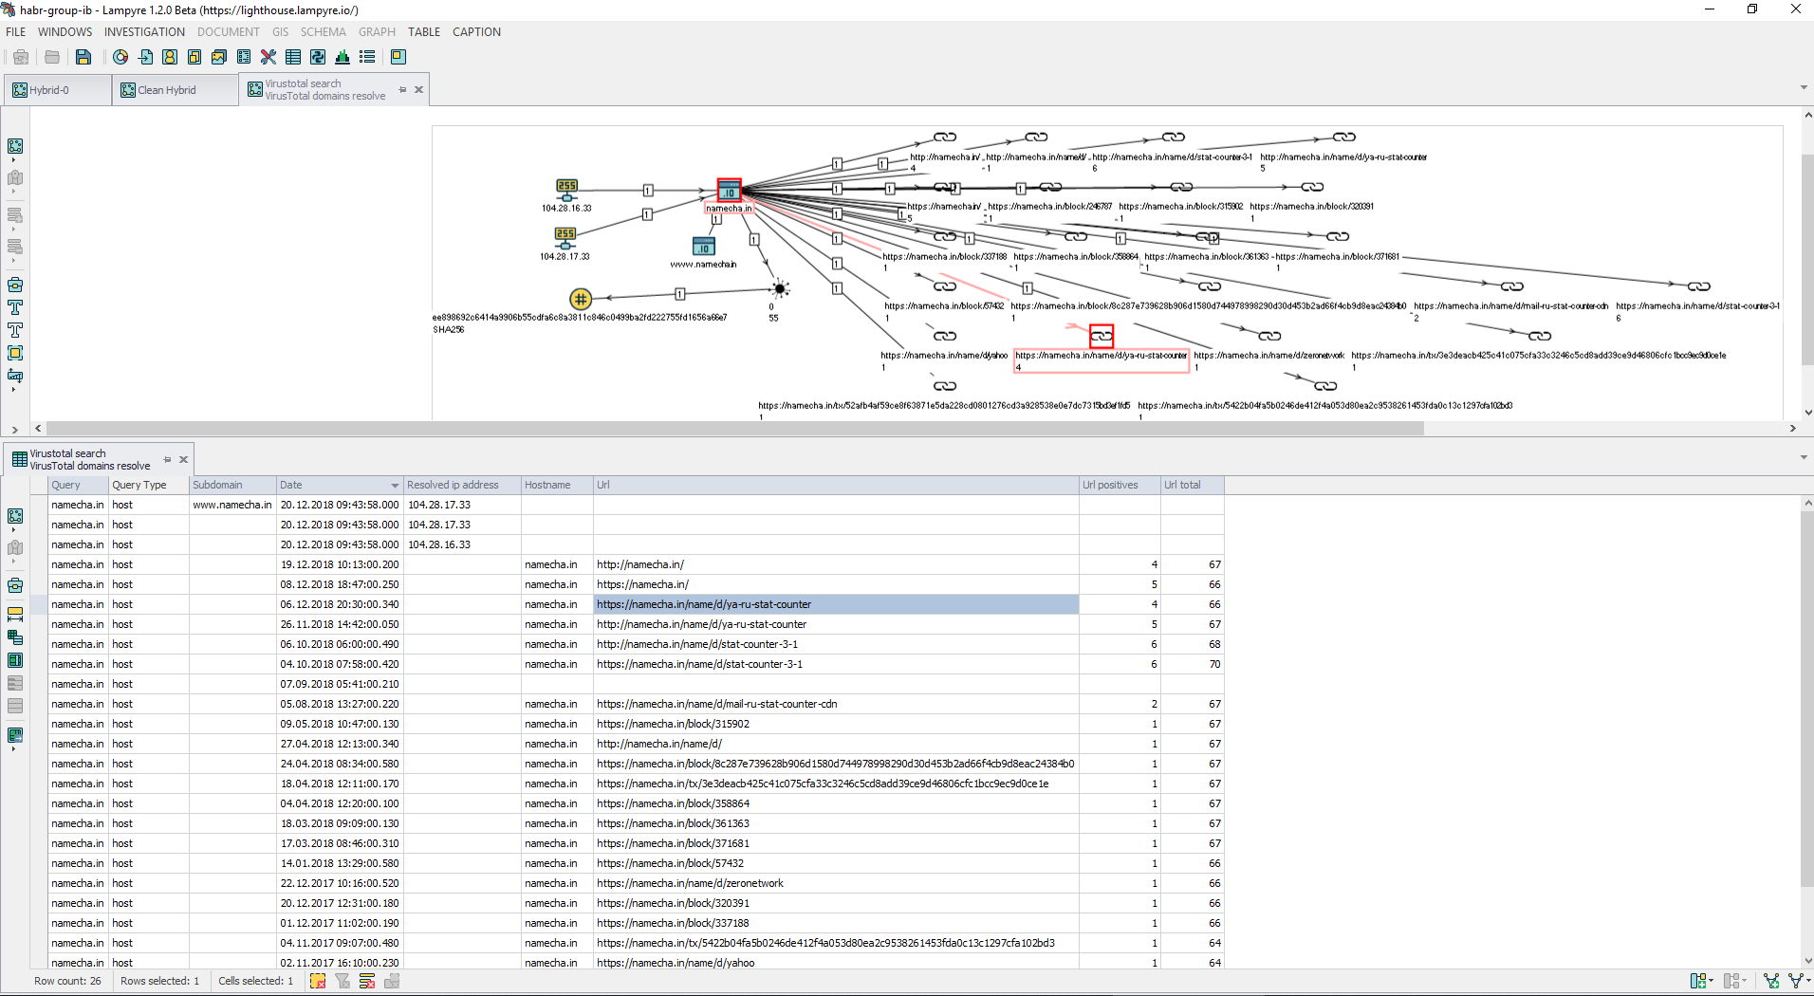Click the clear filter icon in status bar
Viewport: 1814px width, 996px height.
(342, 981)
